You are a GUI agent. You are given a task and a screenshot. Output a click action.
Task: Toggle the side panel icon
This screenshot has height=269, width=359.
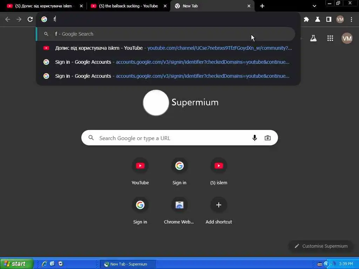pos(329,20)
